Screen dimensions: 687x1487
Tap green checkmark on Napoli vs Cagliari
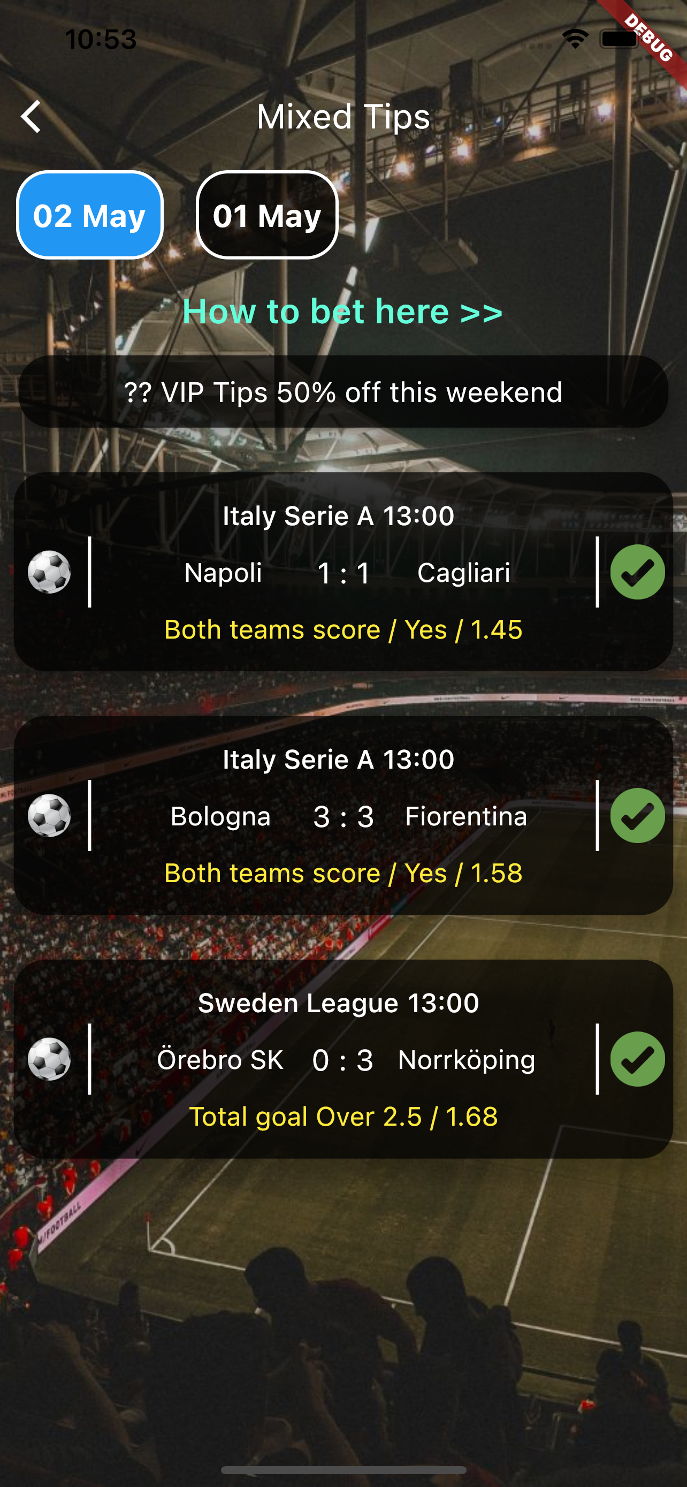point(637,572)
